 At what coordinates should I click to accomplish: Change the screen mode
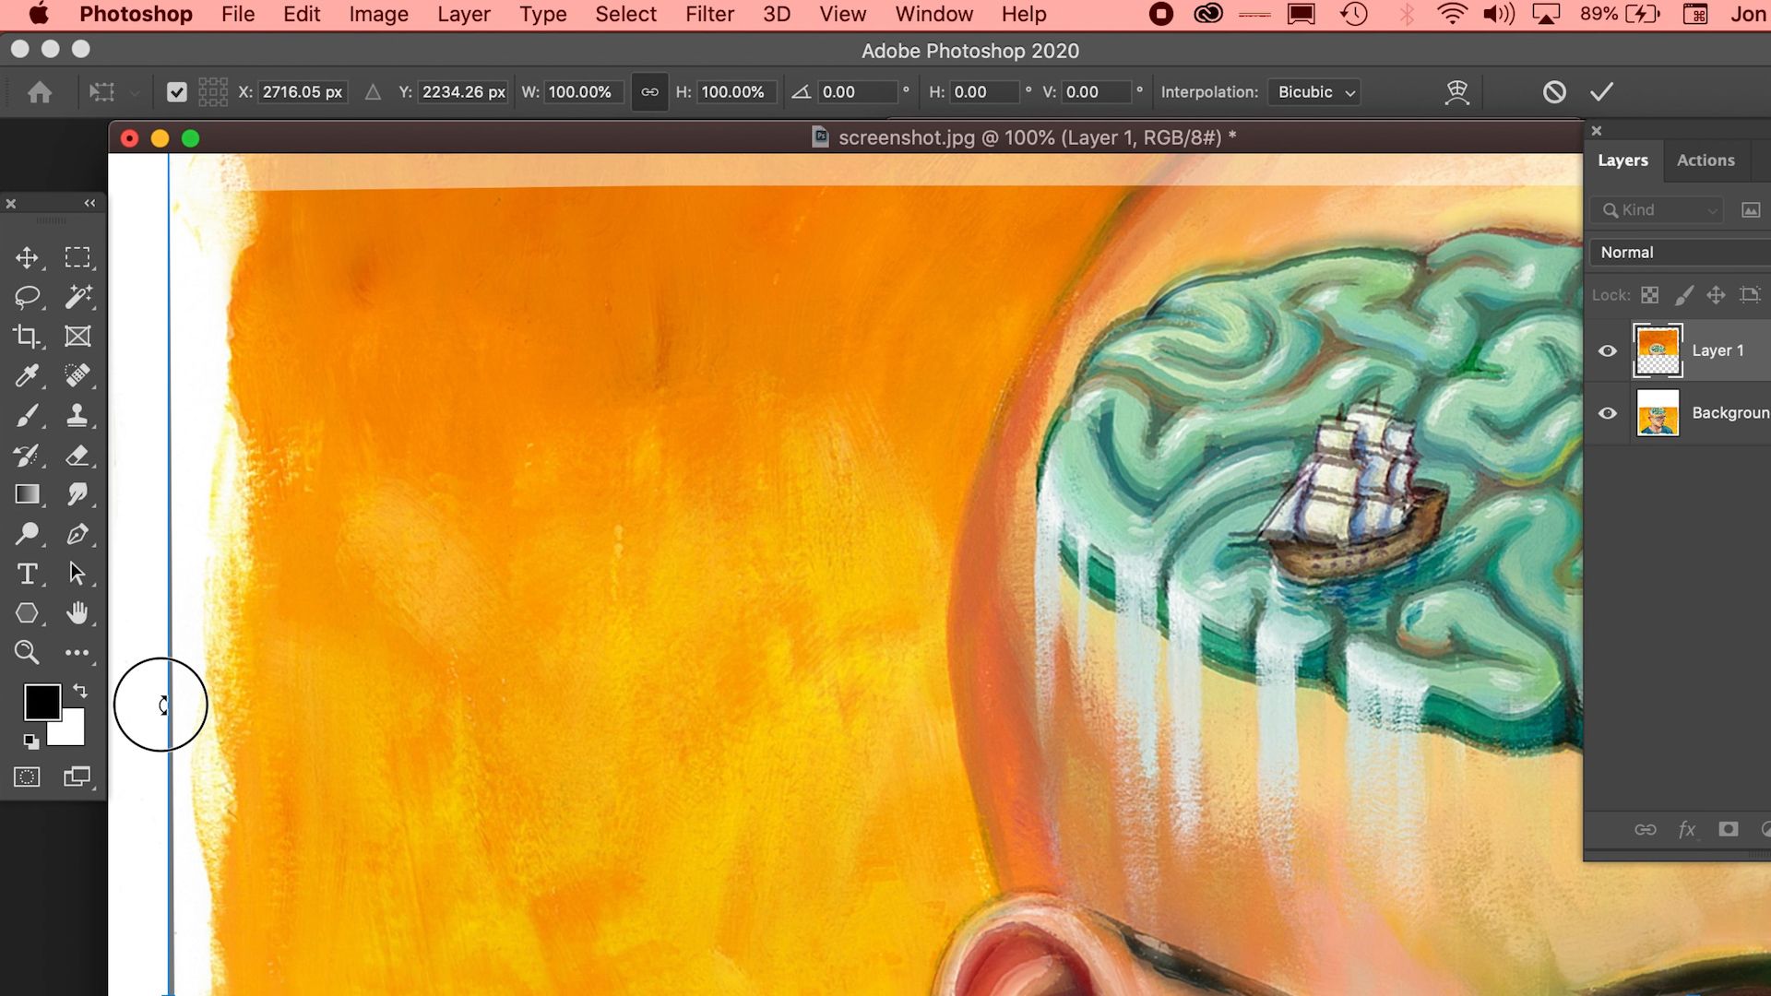point(77,777)
